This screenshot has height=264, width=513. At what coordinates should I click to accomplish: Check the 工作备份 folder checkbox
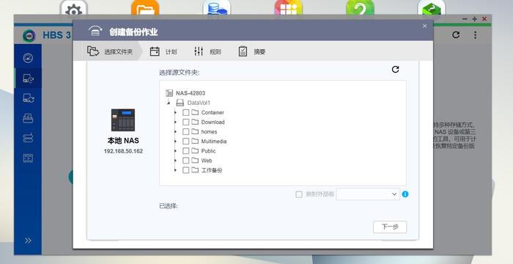pyautogui.click(x=186, y=170)
